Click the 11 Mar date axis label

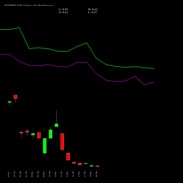55,174
